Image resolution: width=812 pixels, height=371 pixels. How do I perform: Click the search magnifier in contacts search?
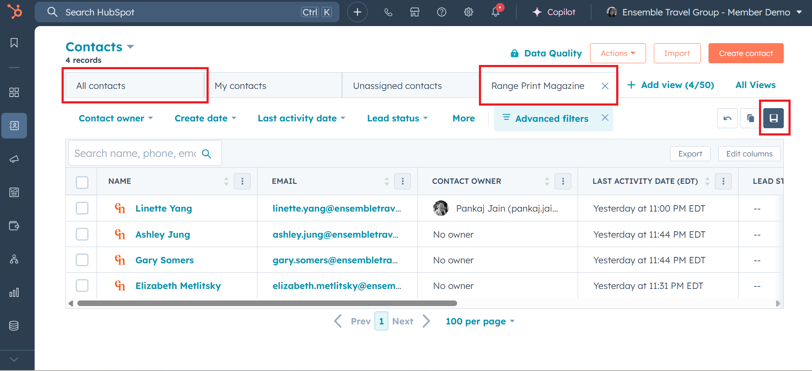tap(207, 153)
